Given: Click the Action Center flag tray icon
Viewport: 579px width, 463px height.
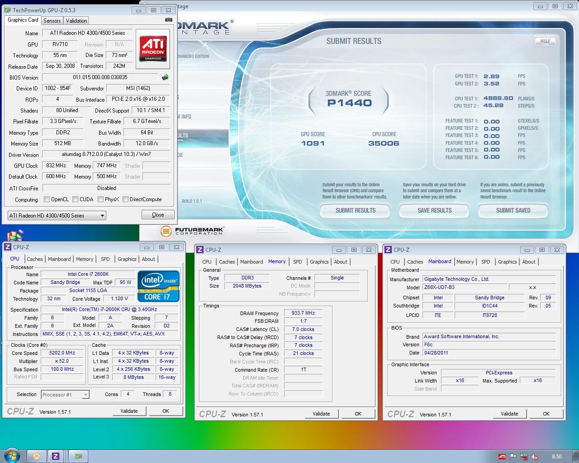Looking at the screenshot, I should [x=513, y=457].
